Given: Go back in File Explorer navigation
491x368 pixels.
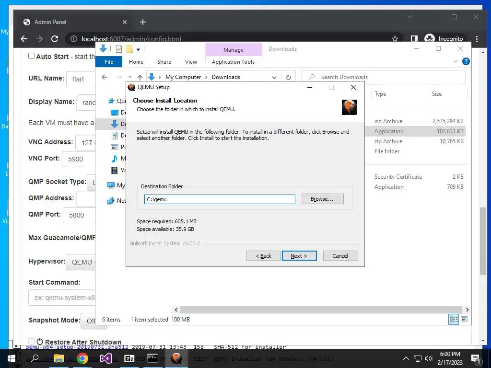Looking at the screenshot, I should [x=105, y=77].
